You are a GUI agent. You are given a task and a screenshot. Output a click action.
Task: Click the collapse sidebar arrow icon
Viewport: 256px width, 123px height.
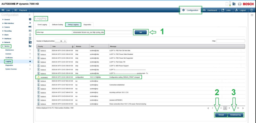30,15
